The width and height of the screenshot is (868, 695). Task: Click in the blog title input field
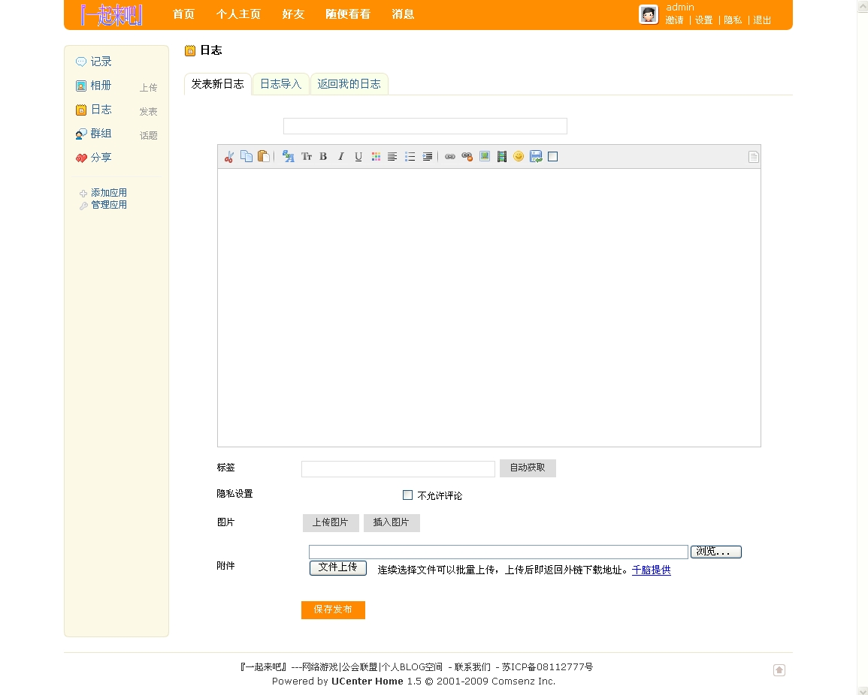coord(425,126)
